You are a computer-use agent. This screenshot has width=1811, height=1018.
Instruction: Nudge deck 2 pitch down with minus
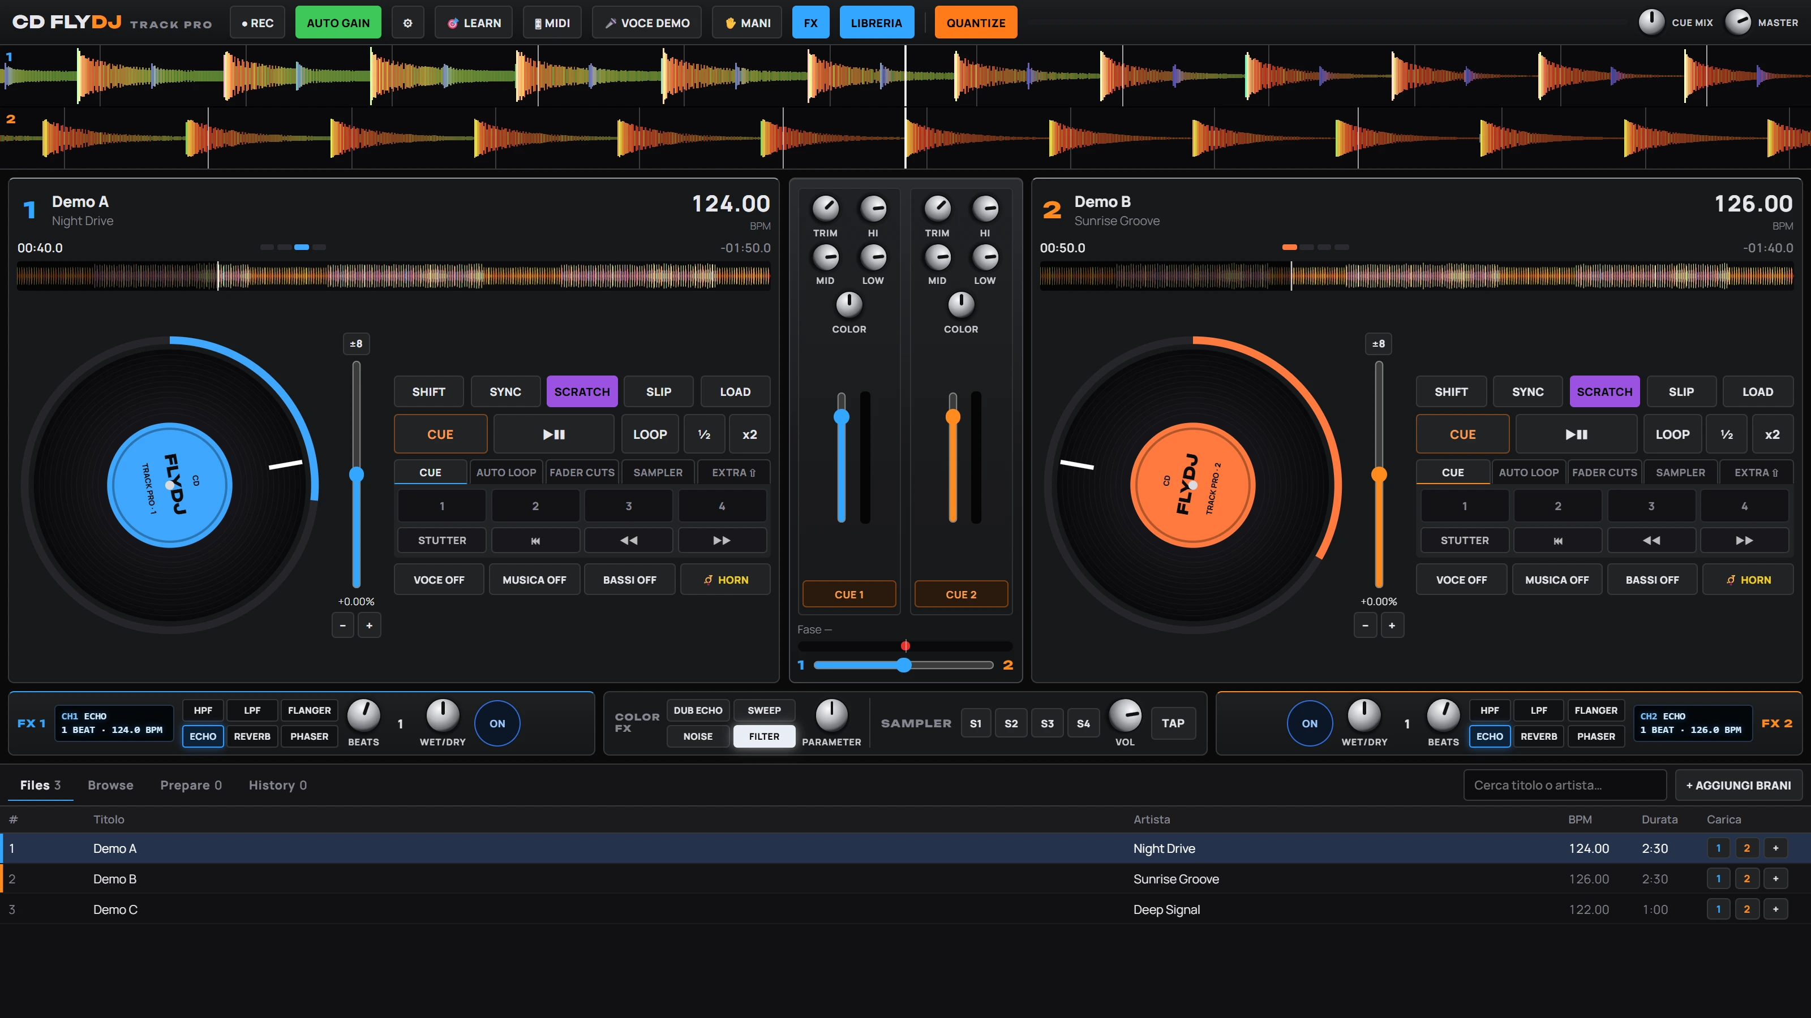pos(1364,626)
